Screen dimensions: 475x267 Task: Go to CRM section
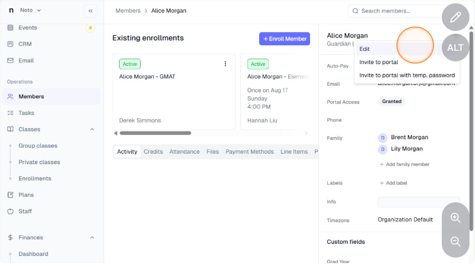pyautogui.click(x=25, y=44)
